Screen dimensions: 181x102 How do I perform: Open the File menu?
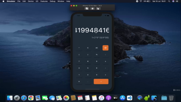[x=19, y=1]
